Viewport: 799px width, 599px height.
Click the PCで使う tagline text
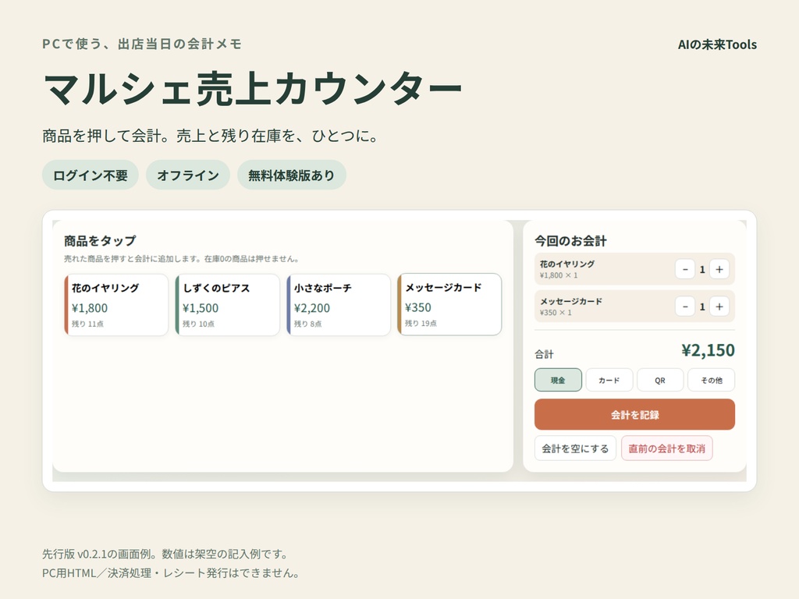[x=142, y=44]
